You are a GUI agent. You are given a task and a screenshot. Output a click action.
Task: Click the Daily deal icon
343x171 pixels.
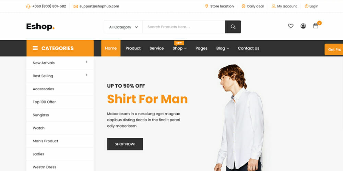(244, 6)
